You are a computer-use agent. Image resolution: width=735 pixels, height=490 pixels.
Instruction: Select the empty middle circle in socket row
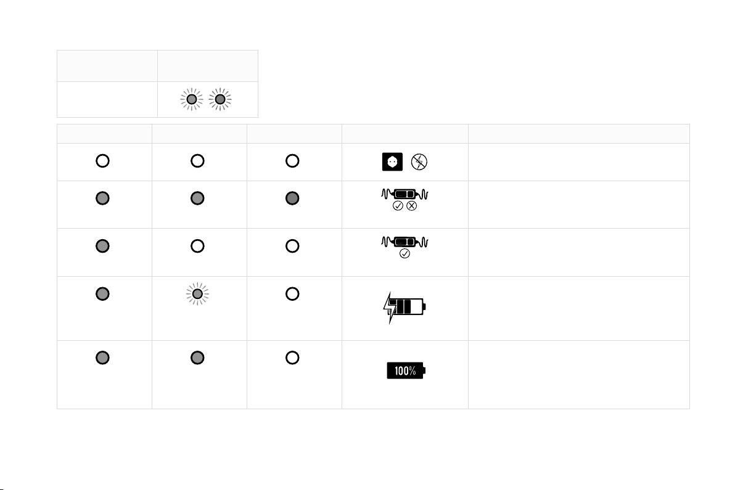(x=197, y=161)
